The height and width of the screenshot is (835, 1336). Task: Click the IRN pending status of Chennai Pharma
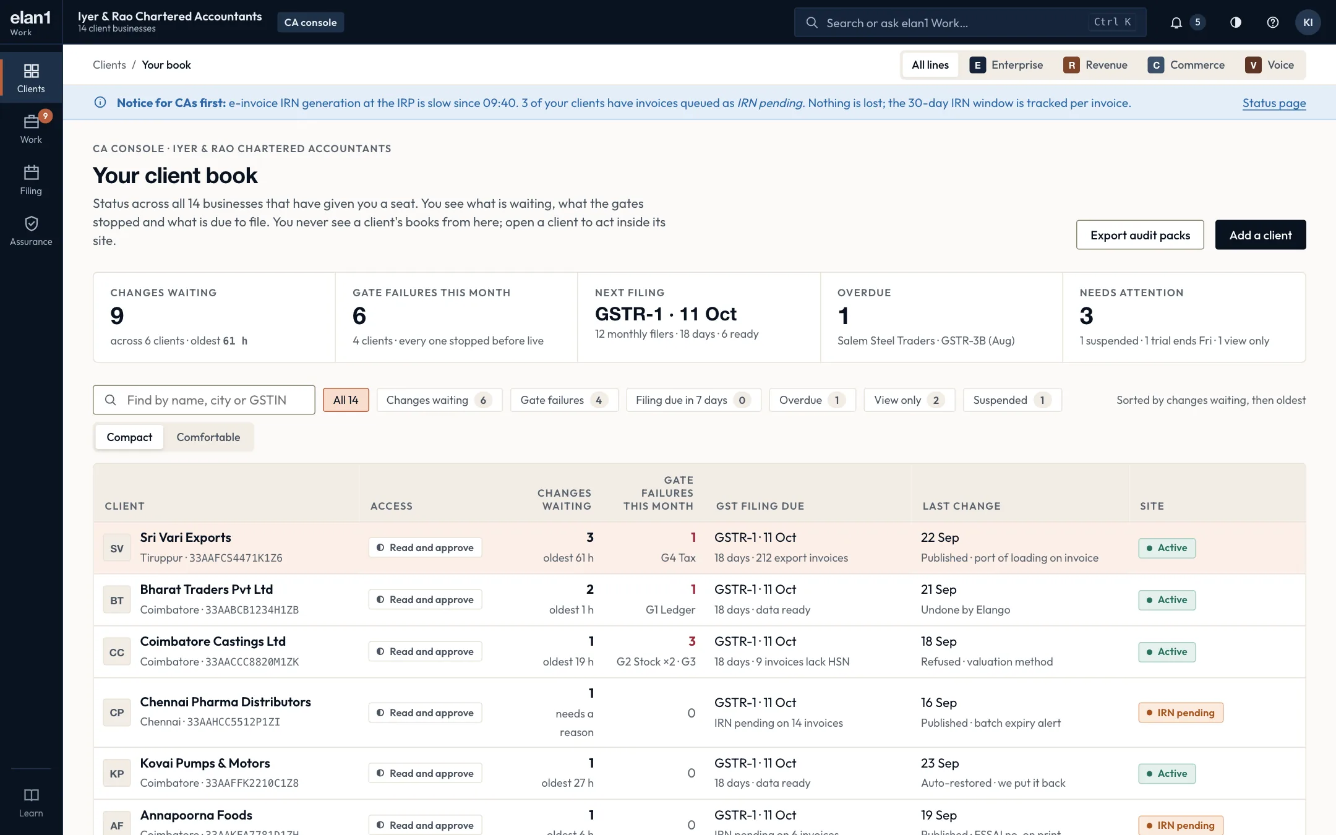[x=1181, y=713]
